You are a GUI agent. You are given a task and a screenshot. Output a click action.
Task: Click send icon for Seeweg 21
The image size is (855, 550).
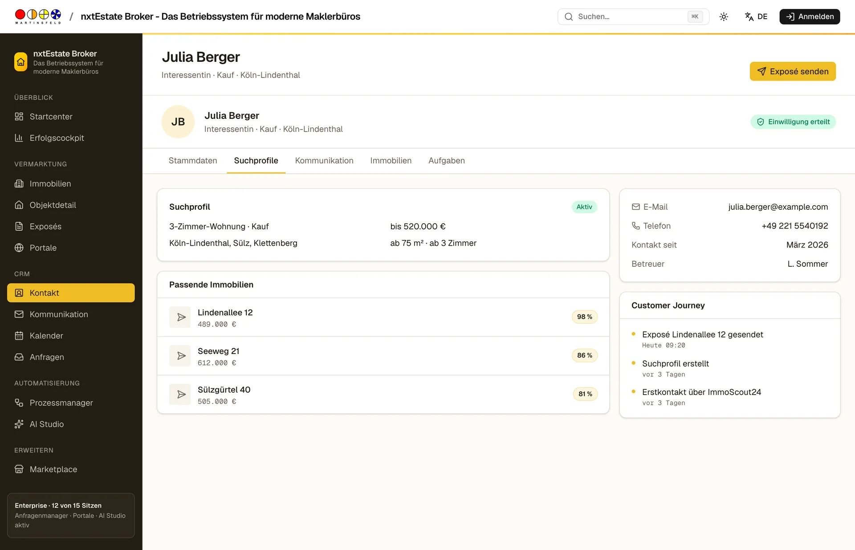180,356
